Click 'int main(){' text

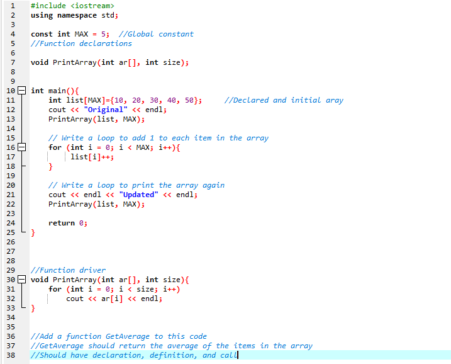point(55,91)
